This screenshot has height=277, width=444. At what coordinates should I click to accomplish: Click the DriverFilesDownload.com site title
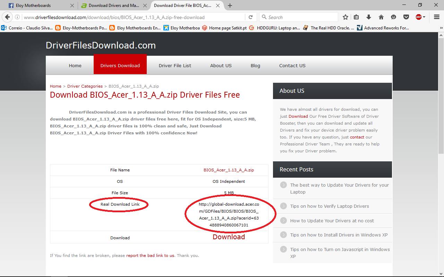[x=101, y=45]
